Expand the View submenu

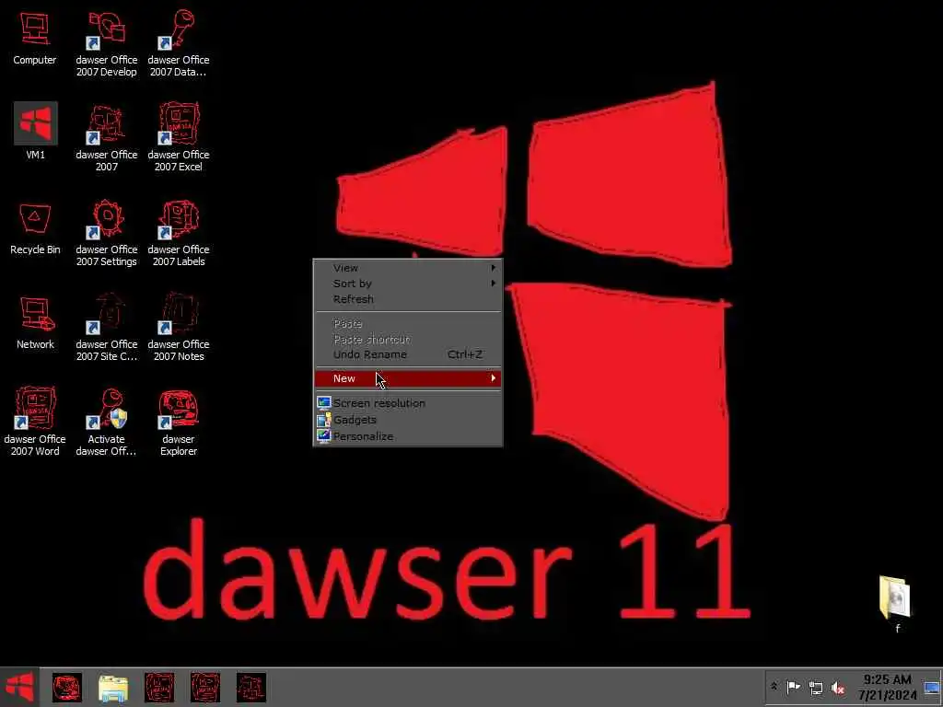click(408, 268)
